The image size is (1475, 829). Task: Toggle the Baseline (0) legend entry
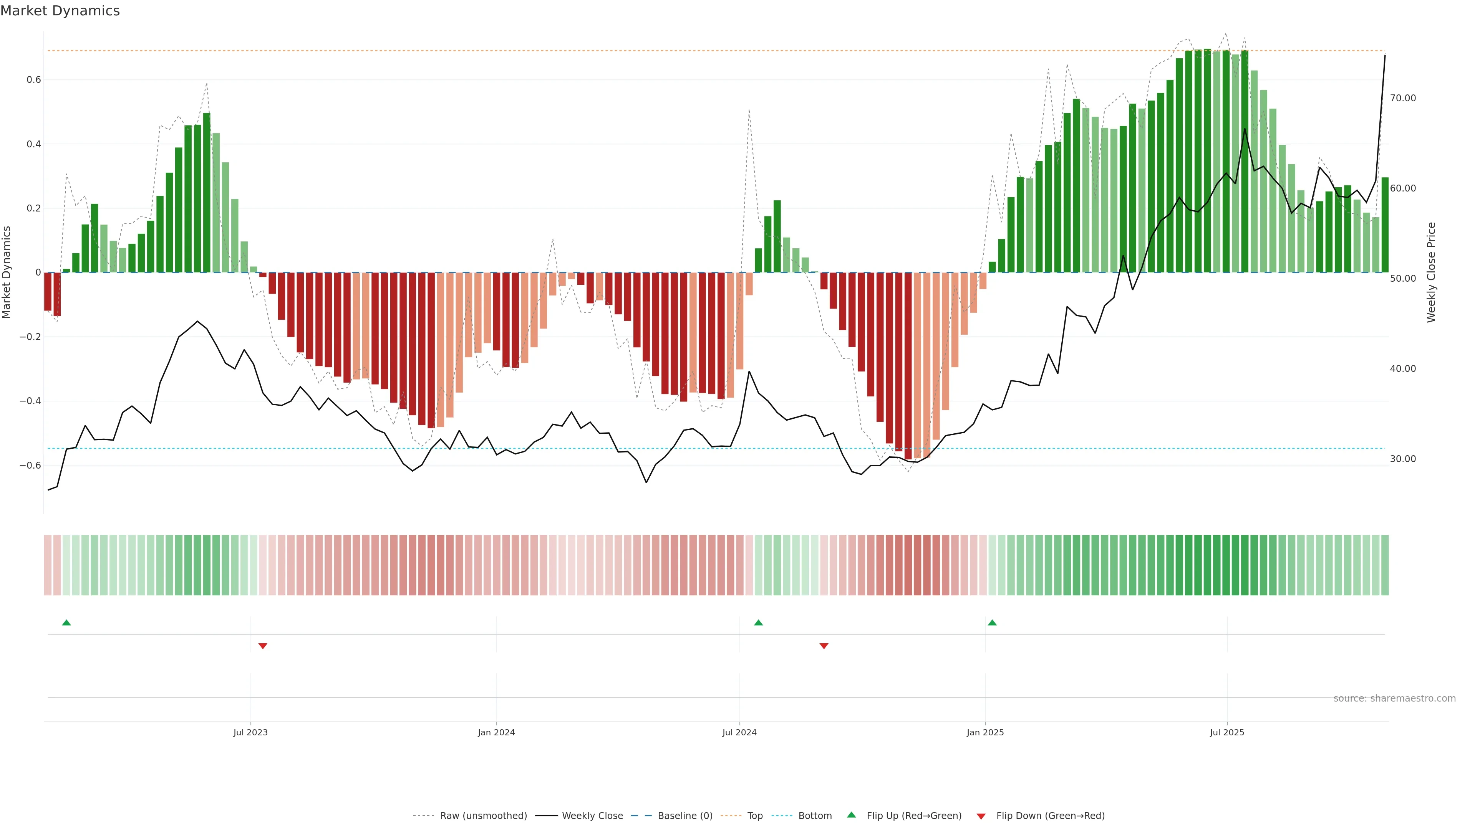[685, 816]
